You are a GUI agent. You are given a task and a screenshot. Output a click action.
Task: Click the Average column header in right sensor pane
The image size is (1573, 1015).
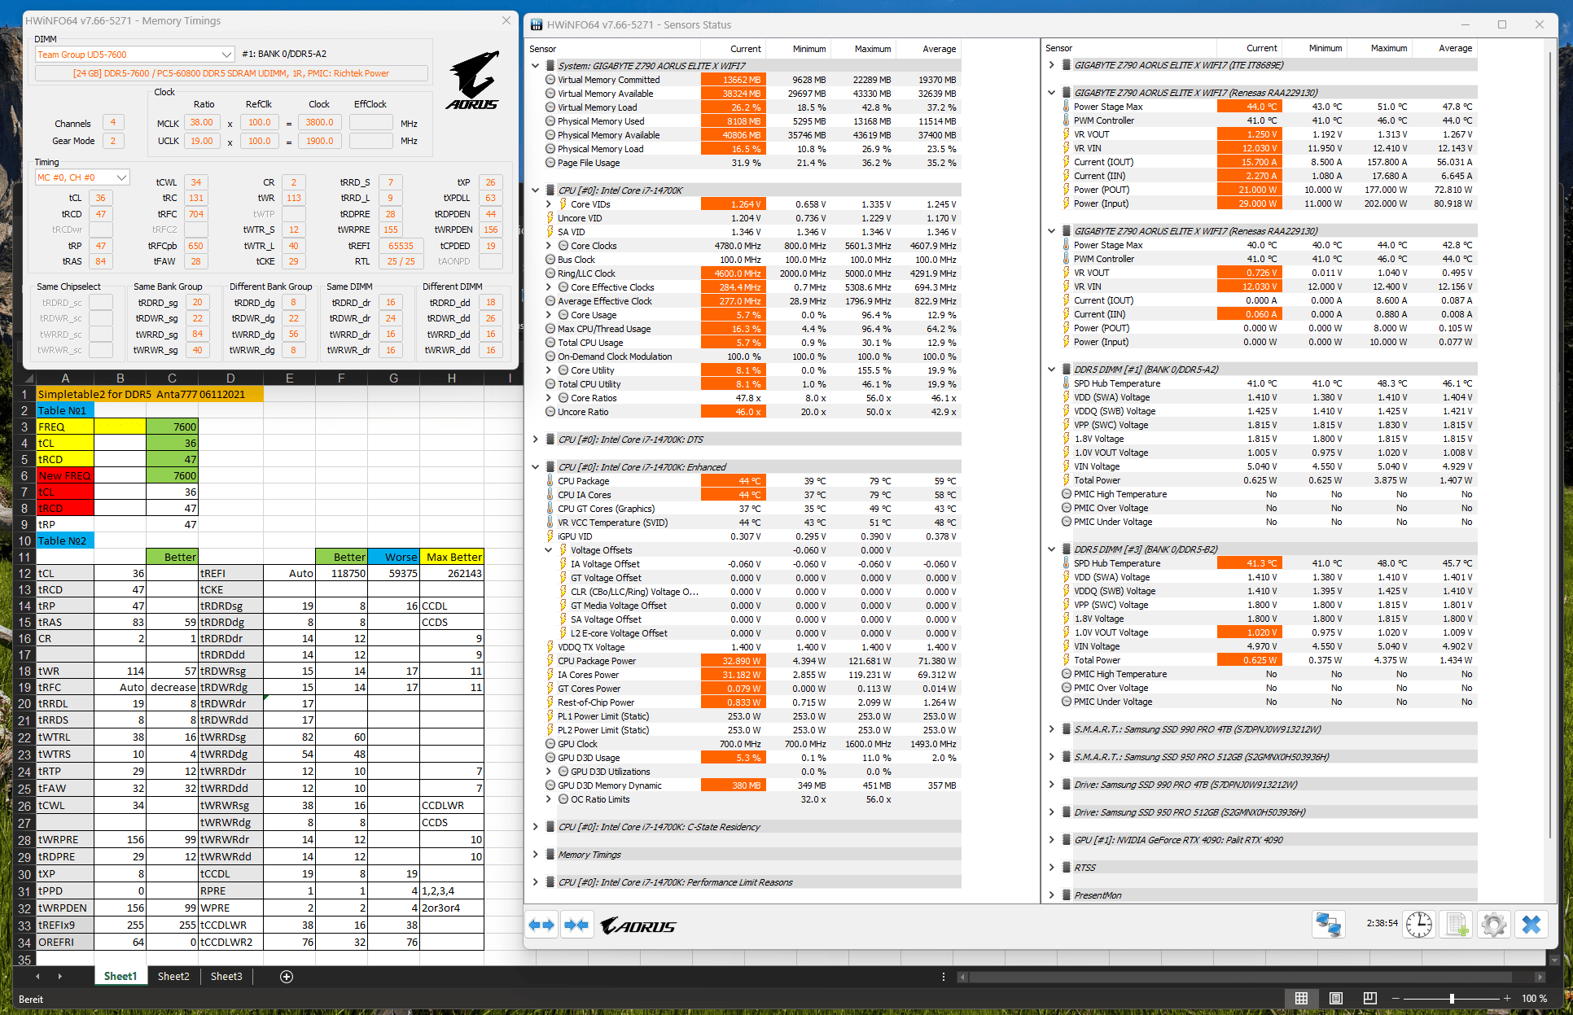1445,48
